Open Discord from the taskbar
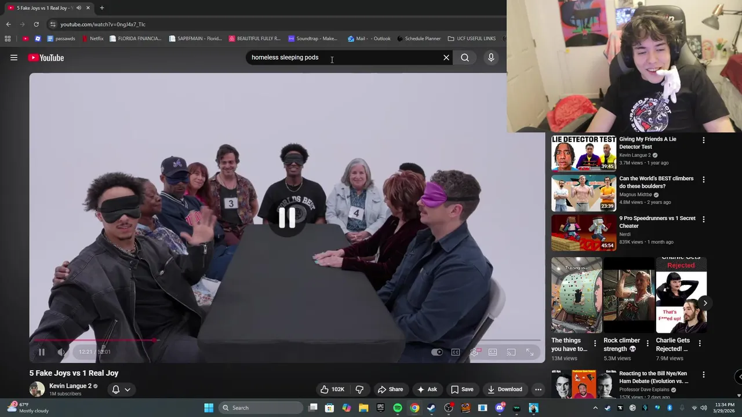Image resolution: width=742 pixels, height=417 pixels. [500, 408]
